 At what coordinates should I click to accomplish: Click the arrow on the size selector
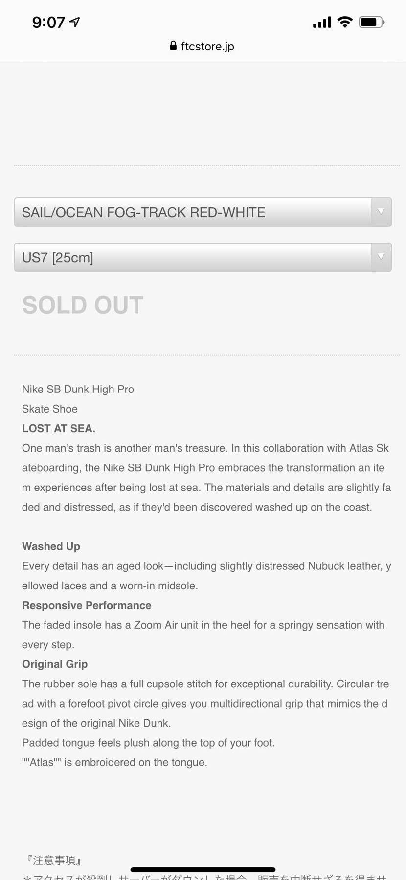point(381,257)
